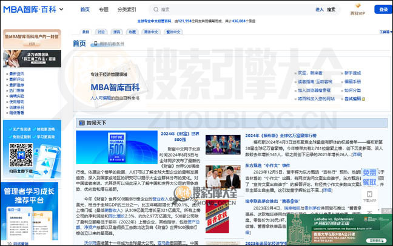The image size is (393, 246).
Task: Click the 贵州茅台 link in article text
Action: tap(312, 208)
